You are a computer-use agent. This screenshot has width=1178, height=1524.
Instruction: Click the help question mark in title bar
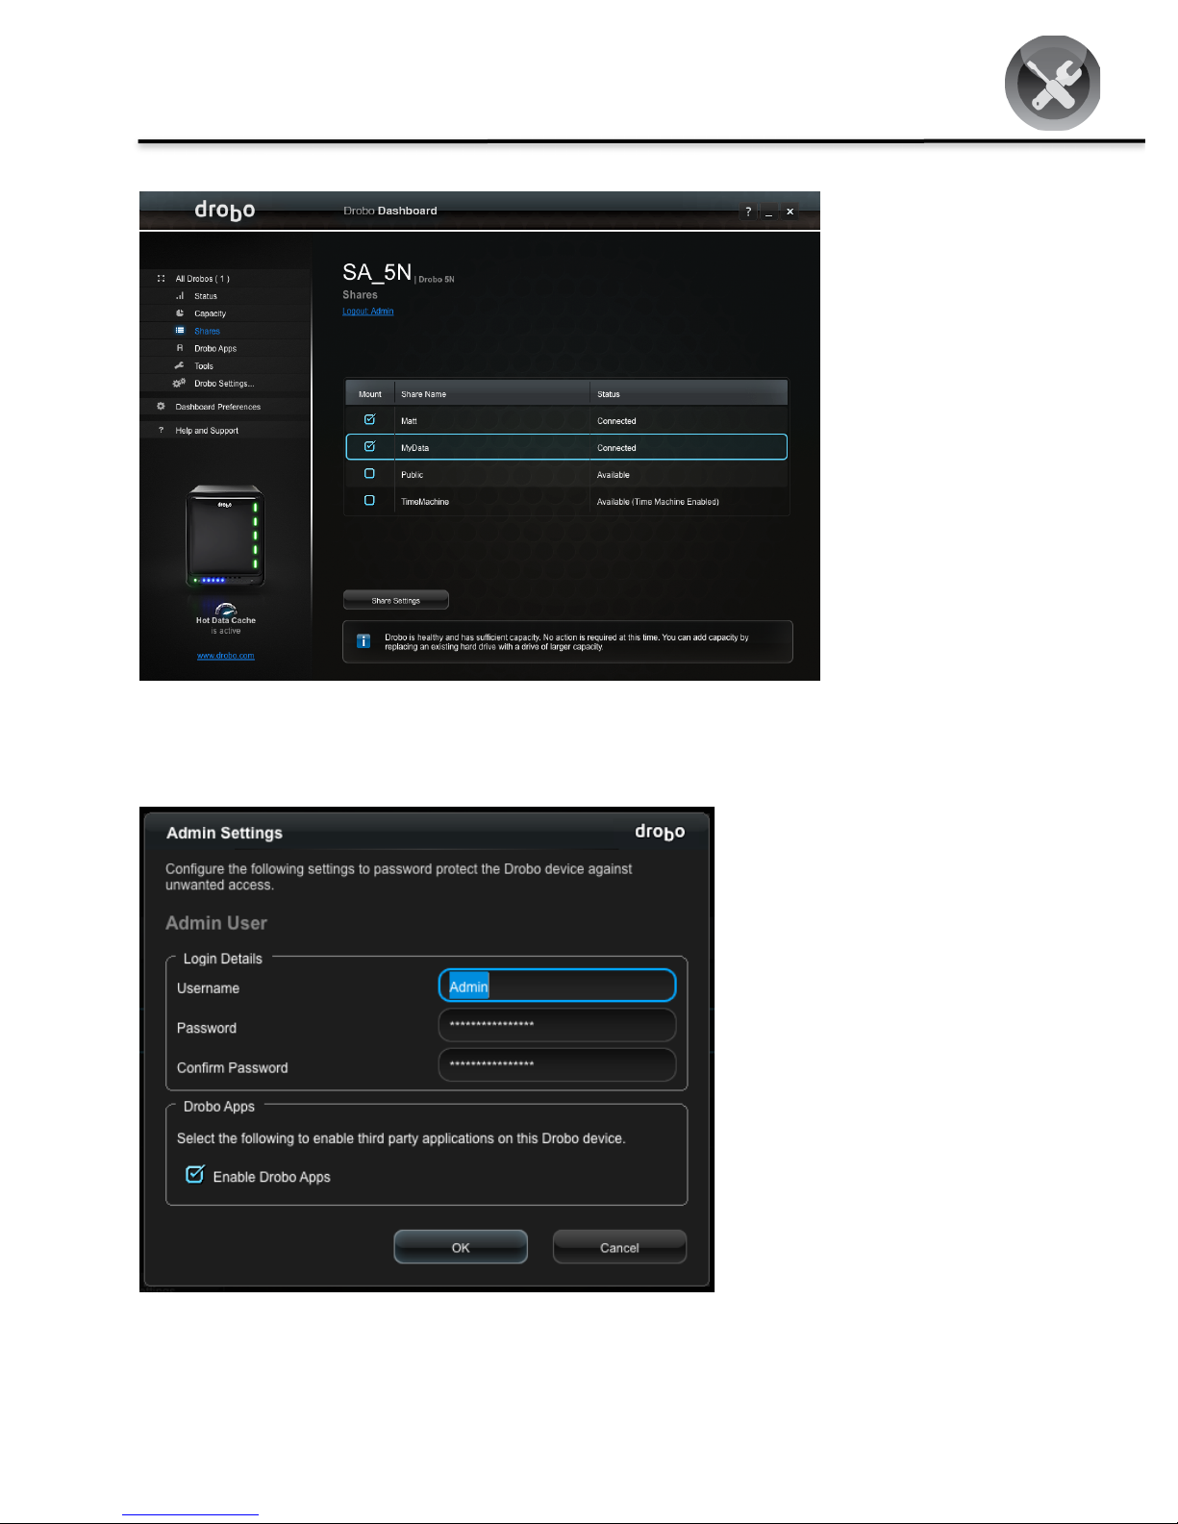pyautogui.click(x=748, y=212)
